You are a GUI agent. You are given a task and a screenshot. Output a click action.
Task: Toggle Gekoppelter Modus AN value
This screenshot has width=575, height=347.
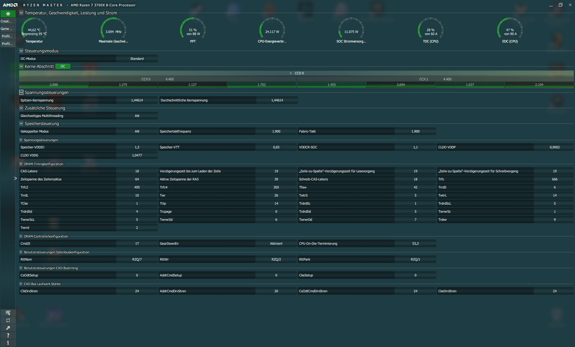pyautogui.click(x=137, y=131)
